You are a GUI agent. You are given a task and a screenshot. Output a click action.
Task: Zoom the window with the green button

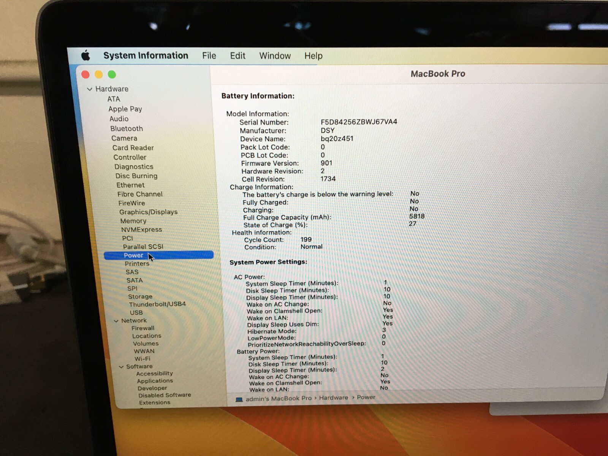(x=112, y=74)
